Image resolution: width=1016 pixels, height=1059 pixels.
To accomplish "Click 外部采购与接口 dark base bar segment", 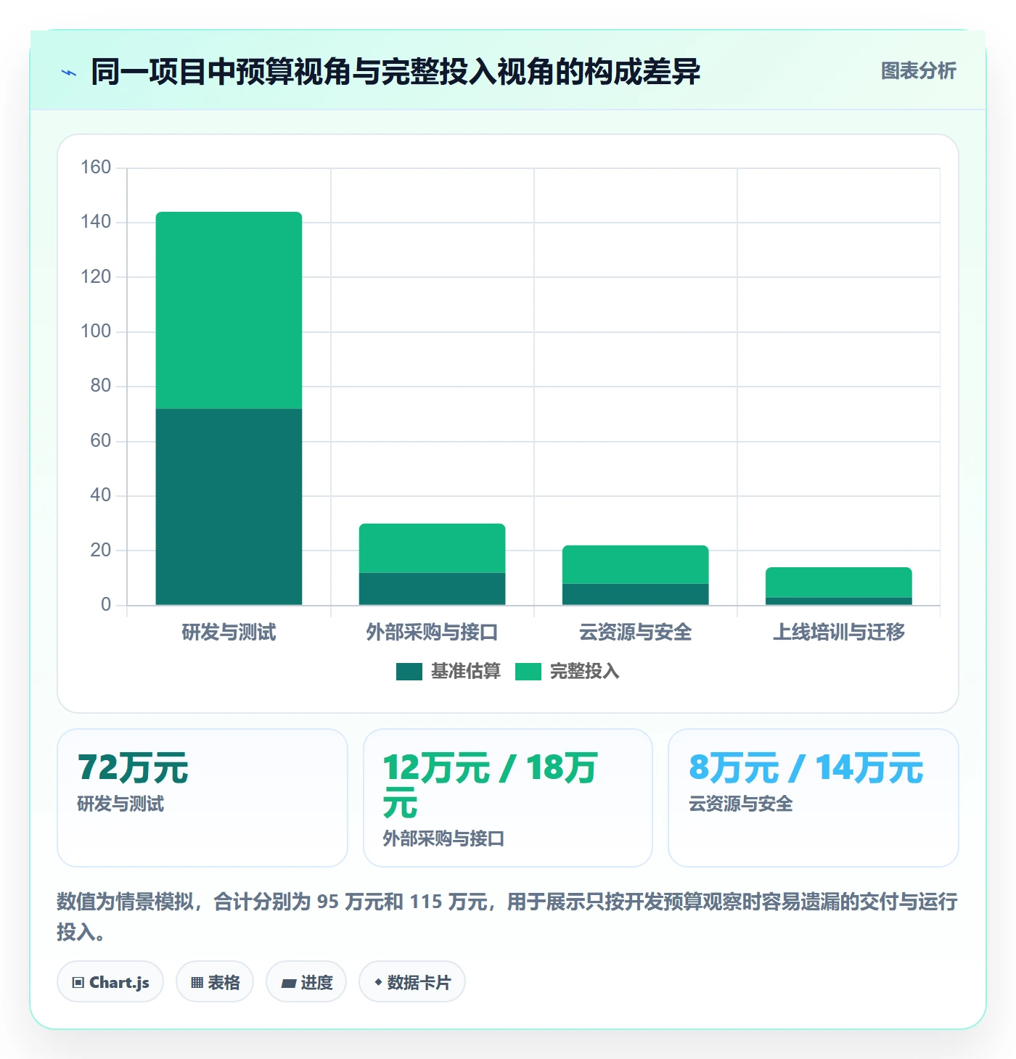I will coord(433,589).
